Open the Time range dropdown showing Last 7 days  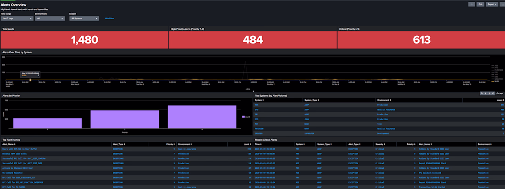click(17, 18)
